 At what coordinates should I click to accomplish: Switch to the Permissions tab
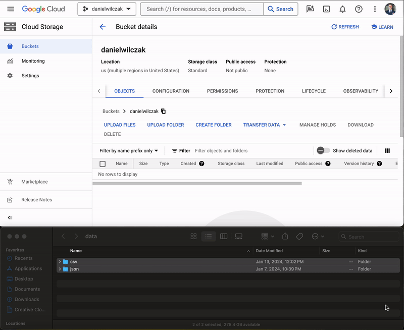(222, 91)
